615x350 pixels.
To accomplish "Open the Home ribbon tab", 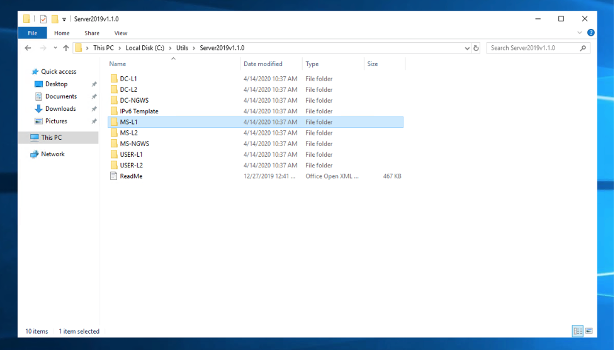I will 62,33.
